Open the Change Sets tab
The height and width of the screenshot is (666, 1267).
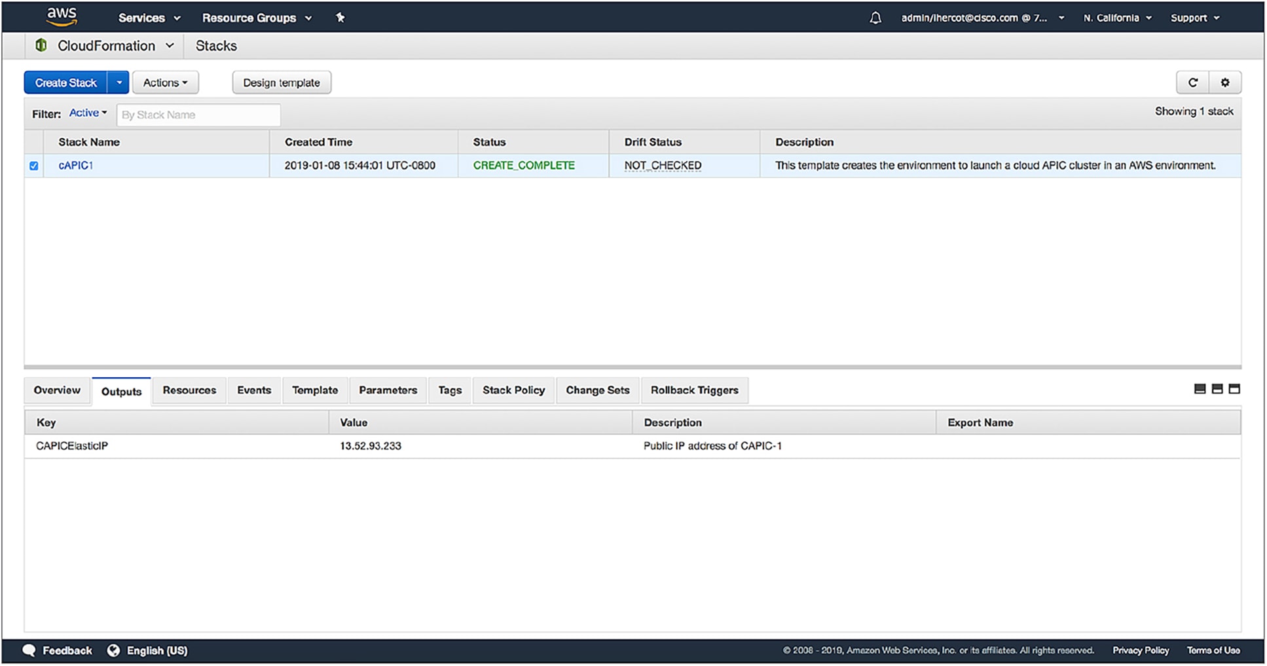coord(598,390)
